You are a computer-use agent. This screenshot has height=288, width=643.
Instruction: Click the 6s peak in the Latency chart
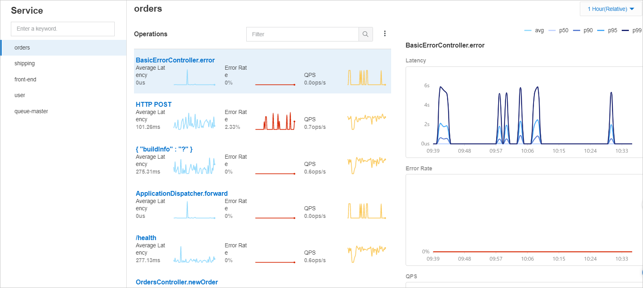point(441,87)
